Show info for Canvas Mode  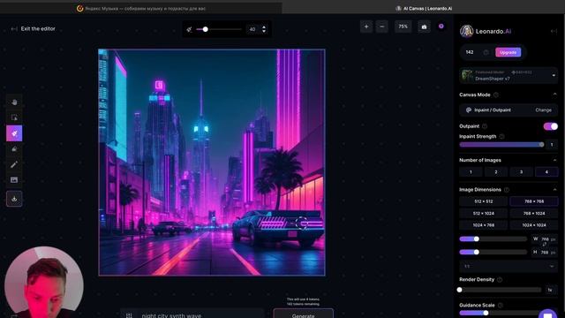(x=496, y=95)
